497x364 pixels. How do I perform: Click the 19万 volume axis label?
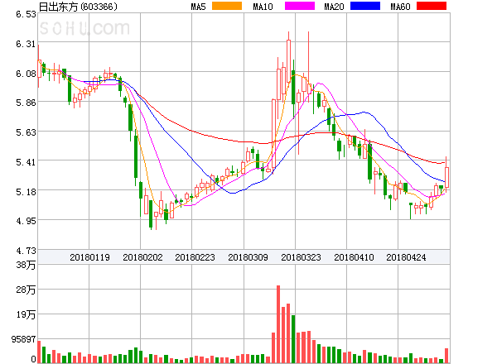coord(26,314)
